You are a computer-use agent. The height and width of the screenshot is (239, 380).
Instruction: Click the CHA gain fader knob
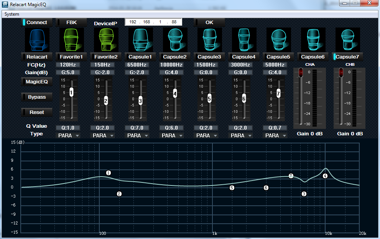pos(301,73)
